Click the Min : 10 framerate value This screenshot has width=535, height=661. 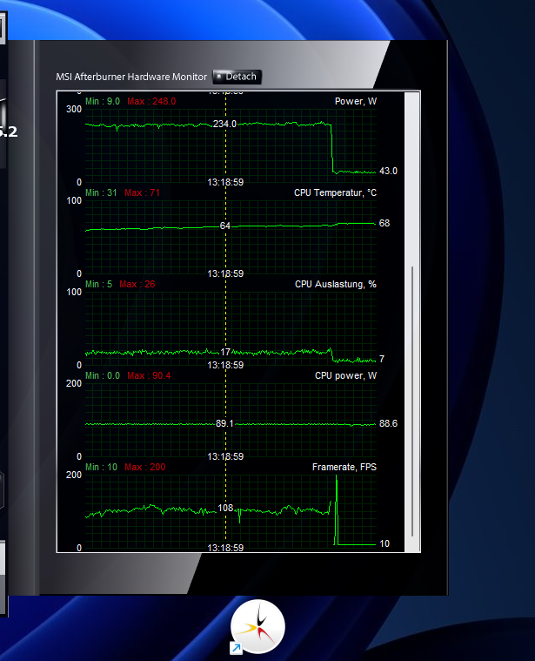coord(102,467)
